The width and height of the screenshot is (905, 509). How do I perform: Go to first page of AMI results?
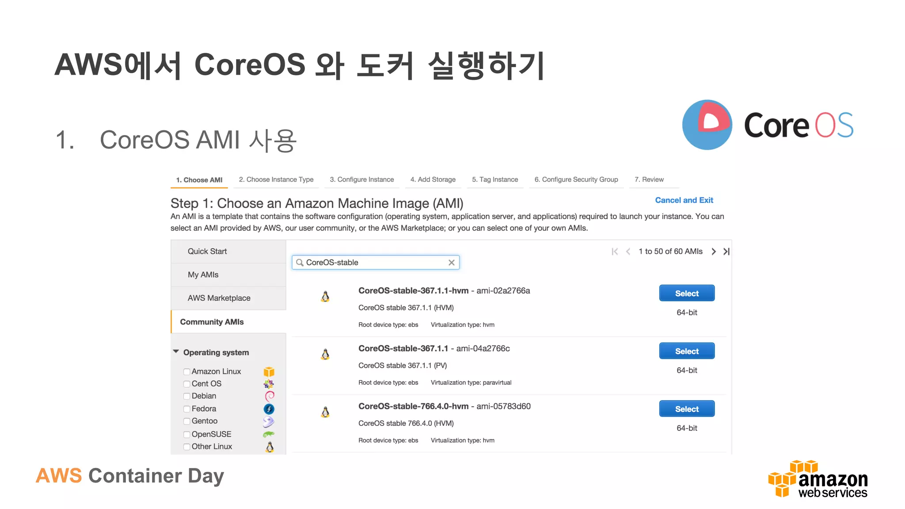click(614, 251)
